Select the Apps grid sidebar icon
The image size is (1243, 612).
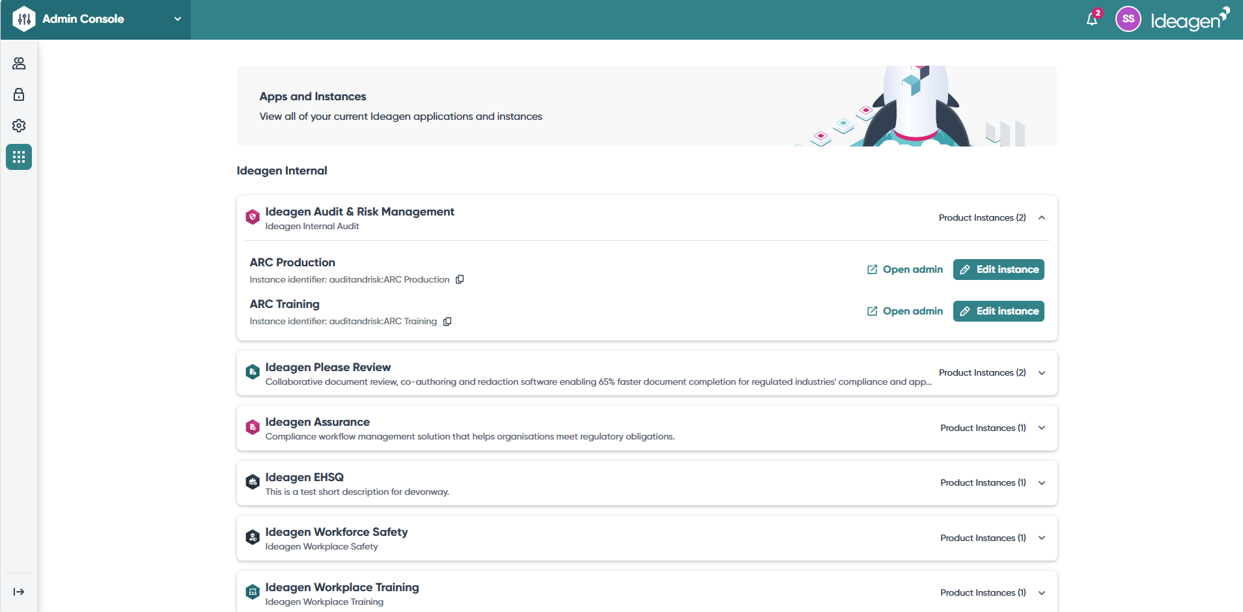(x=19, y=157)
